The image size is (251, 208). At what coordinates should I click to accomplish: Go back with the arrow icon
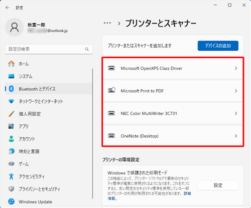click(x=8, y=8)
